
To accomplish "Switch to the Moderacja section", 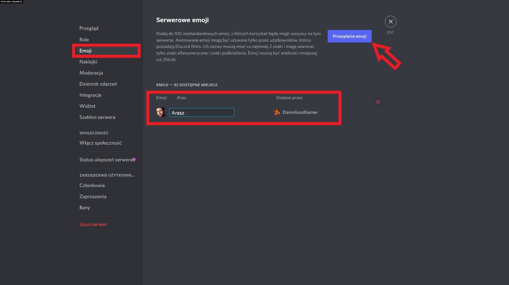I will click(91, 73).
